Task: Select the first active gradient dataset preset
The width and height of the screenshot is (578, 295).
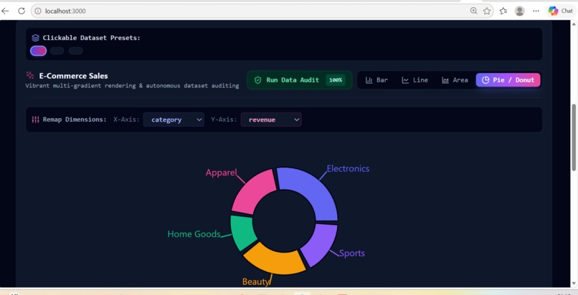Action: click(38, 51)
